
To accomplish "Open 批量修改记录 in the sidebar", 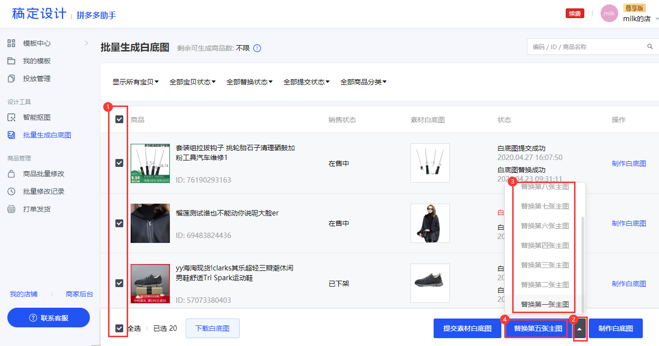I will pos(44,191).
